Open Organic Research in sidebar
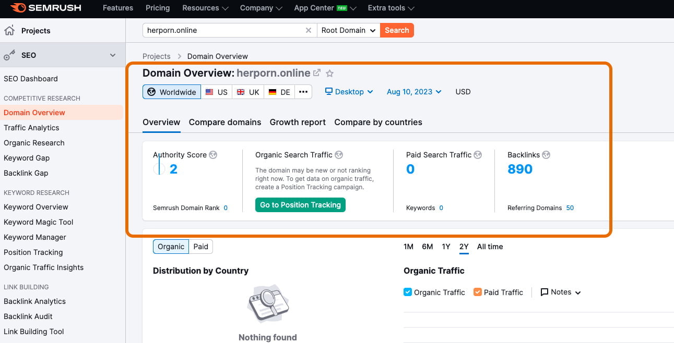 tap(34, 143)
